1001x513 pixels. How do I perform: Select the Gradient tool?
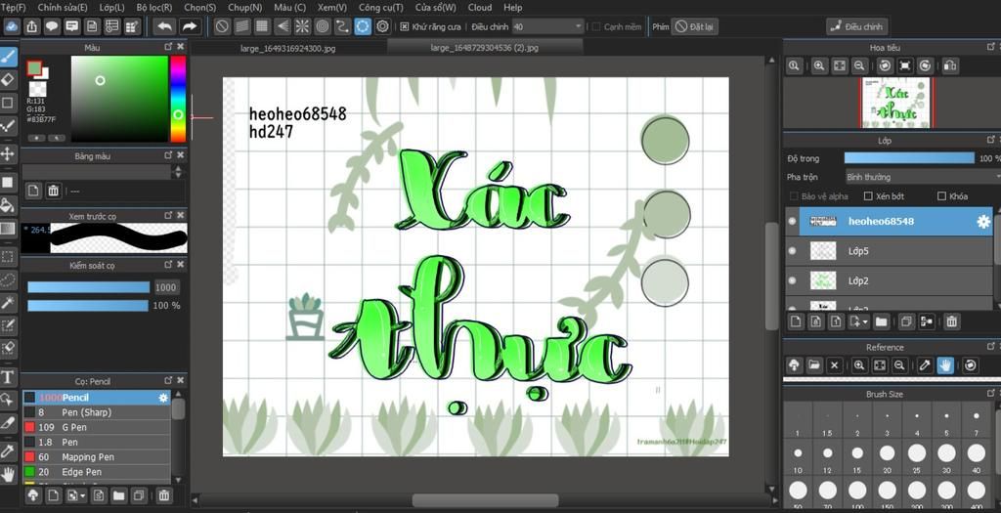click(8, 229)
